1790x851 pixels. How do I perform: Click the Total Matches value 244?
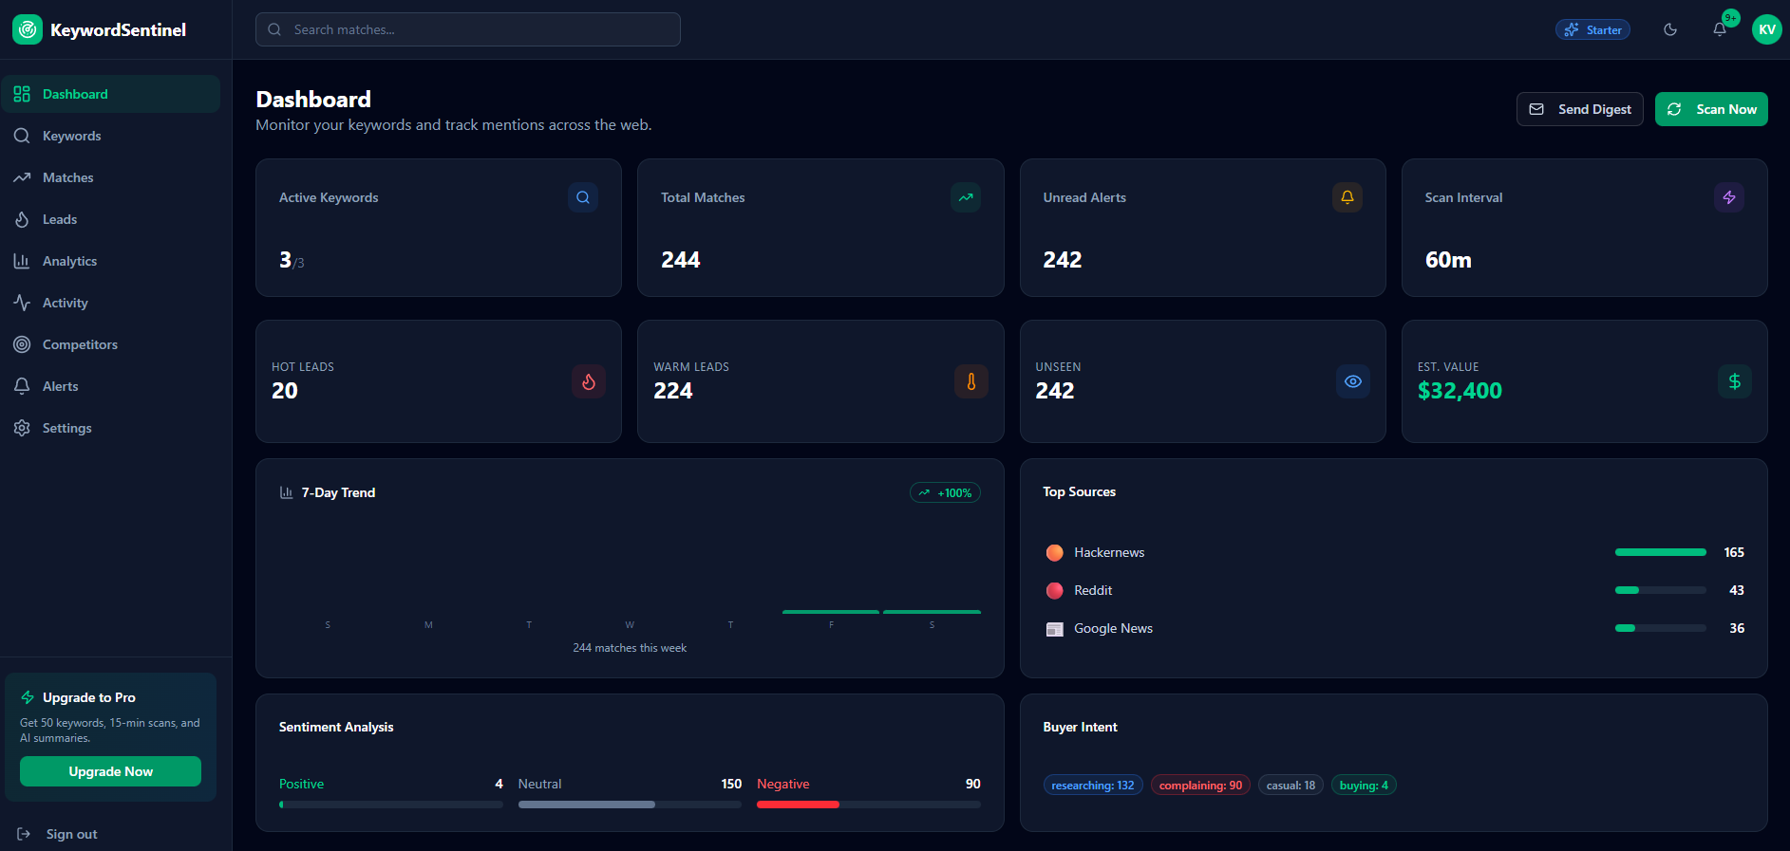[x=681, y=260]
